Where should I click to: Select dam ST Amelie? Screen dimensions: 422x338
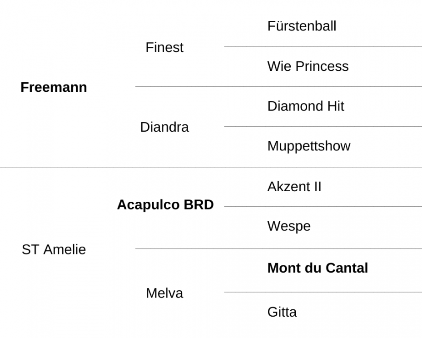pyautogui.click(x=54, y=249)
